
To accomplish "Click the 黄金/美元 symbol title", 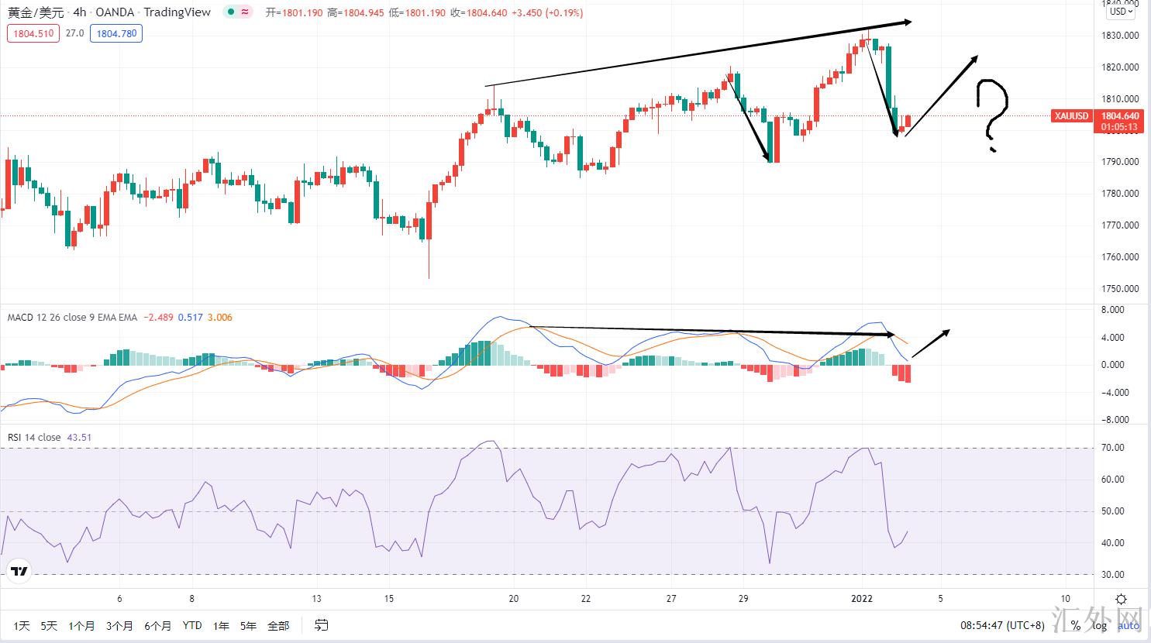I will coord(36,12).
